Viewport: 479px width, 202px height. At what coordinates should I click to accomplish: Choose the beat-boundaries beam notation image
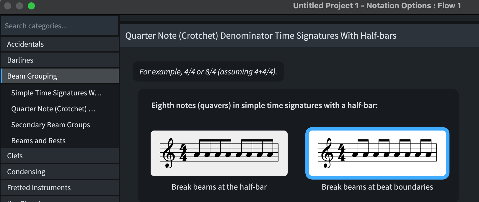[377, 153]
